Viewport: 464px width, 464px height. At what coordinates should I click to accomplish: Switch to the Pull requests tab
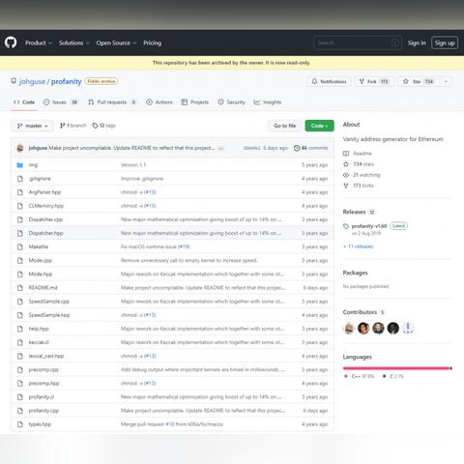click(112, 102)
